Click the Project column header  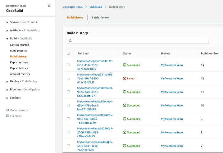coord(166,53)
